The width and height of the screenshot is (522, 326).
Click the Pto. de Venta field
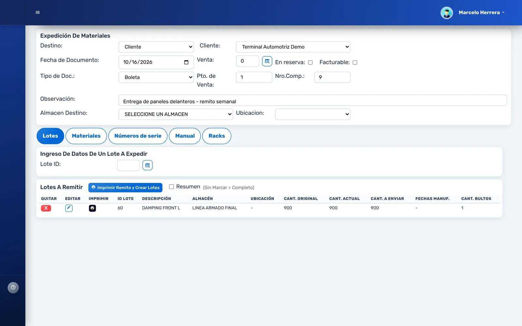click(254, 77)
